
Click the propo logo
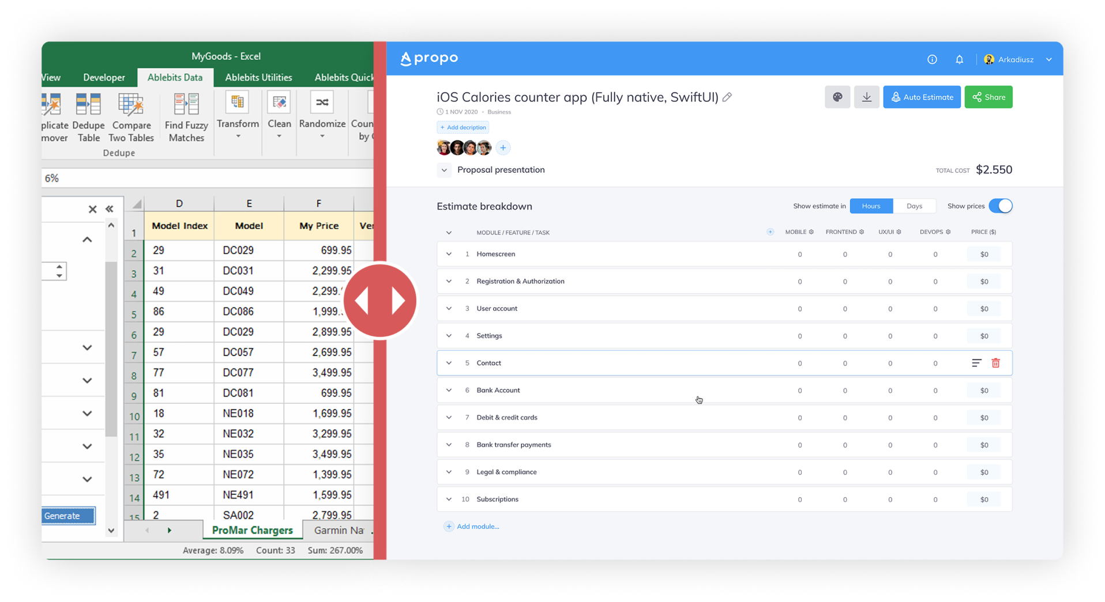(429, 58)
